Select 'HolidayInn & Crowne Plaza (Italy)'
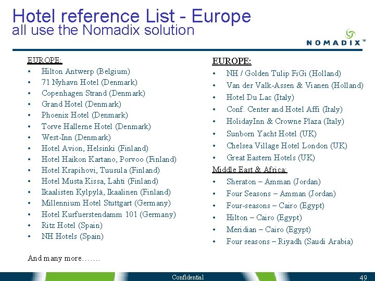Screen dimensions: 375x281 point(285,121)
